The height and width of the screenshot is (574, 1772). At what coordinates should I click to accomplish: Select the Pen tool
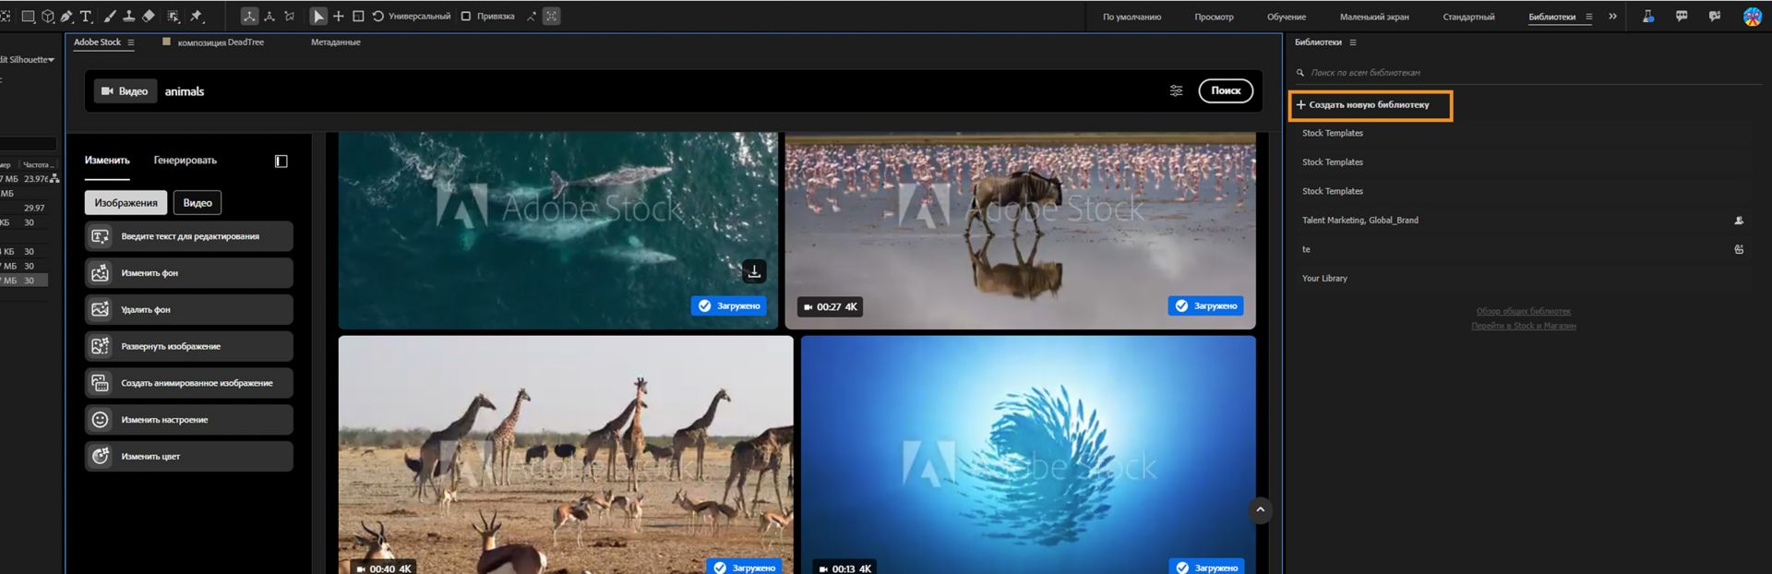66,17
